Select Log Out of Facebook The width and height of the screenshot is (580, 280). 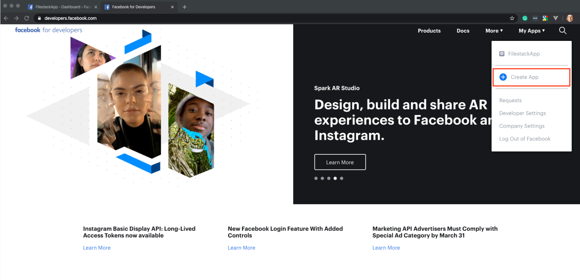pos(525,139)
